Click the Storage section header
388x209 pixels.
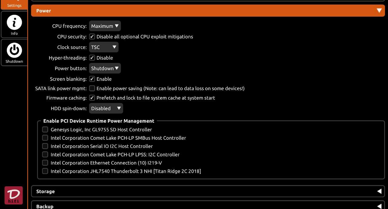[x=208, y=191]
